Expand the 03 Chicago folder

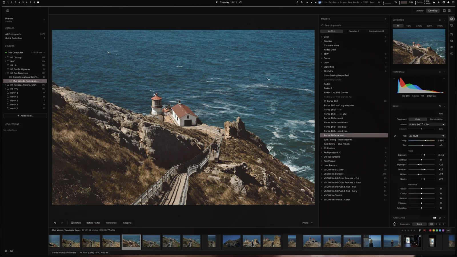point(5,57)
